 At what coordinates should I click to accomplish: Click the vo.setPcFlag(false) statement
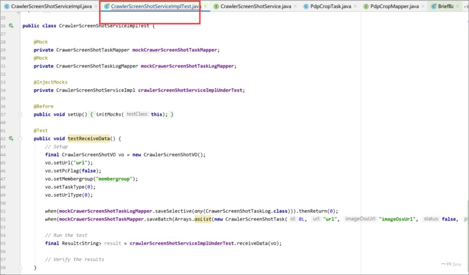[x=73, y=171]
